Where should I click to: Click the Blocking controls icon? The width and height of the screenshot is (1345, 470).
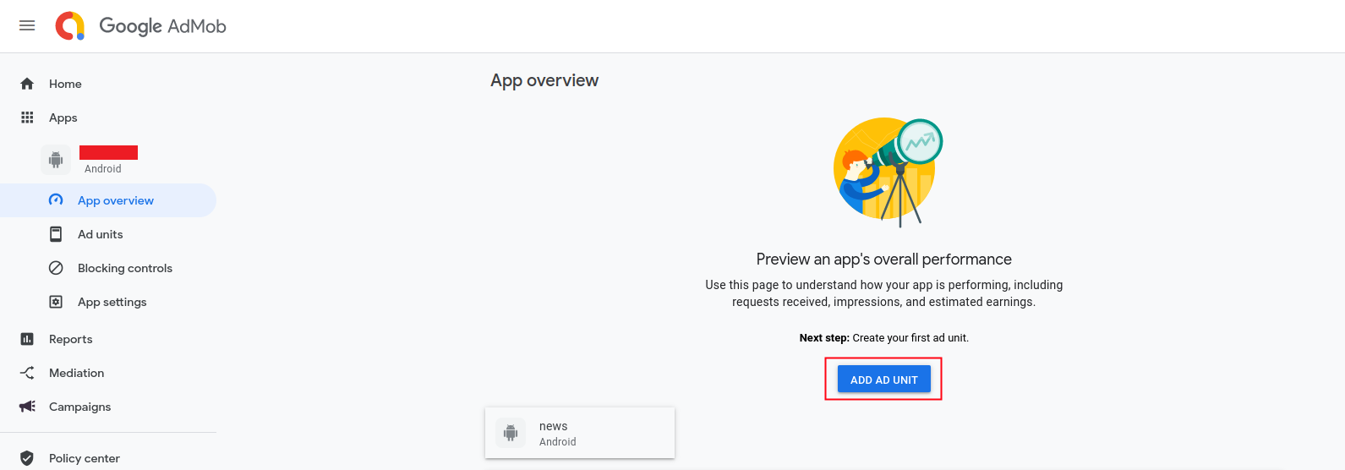pos(56,268)
